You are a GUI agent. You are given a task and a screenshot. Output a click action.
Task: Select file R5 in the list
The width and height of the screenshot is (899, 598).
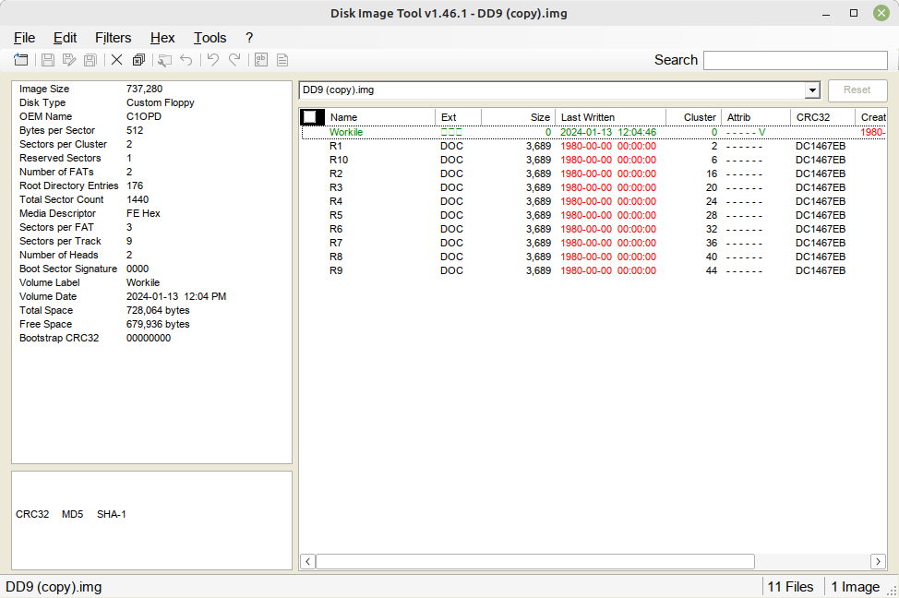pyautogui.click(x=593, y=215)
